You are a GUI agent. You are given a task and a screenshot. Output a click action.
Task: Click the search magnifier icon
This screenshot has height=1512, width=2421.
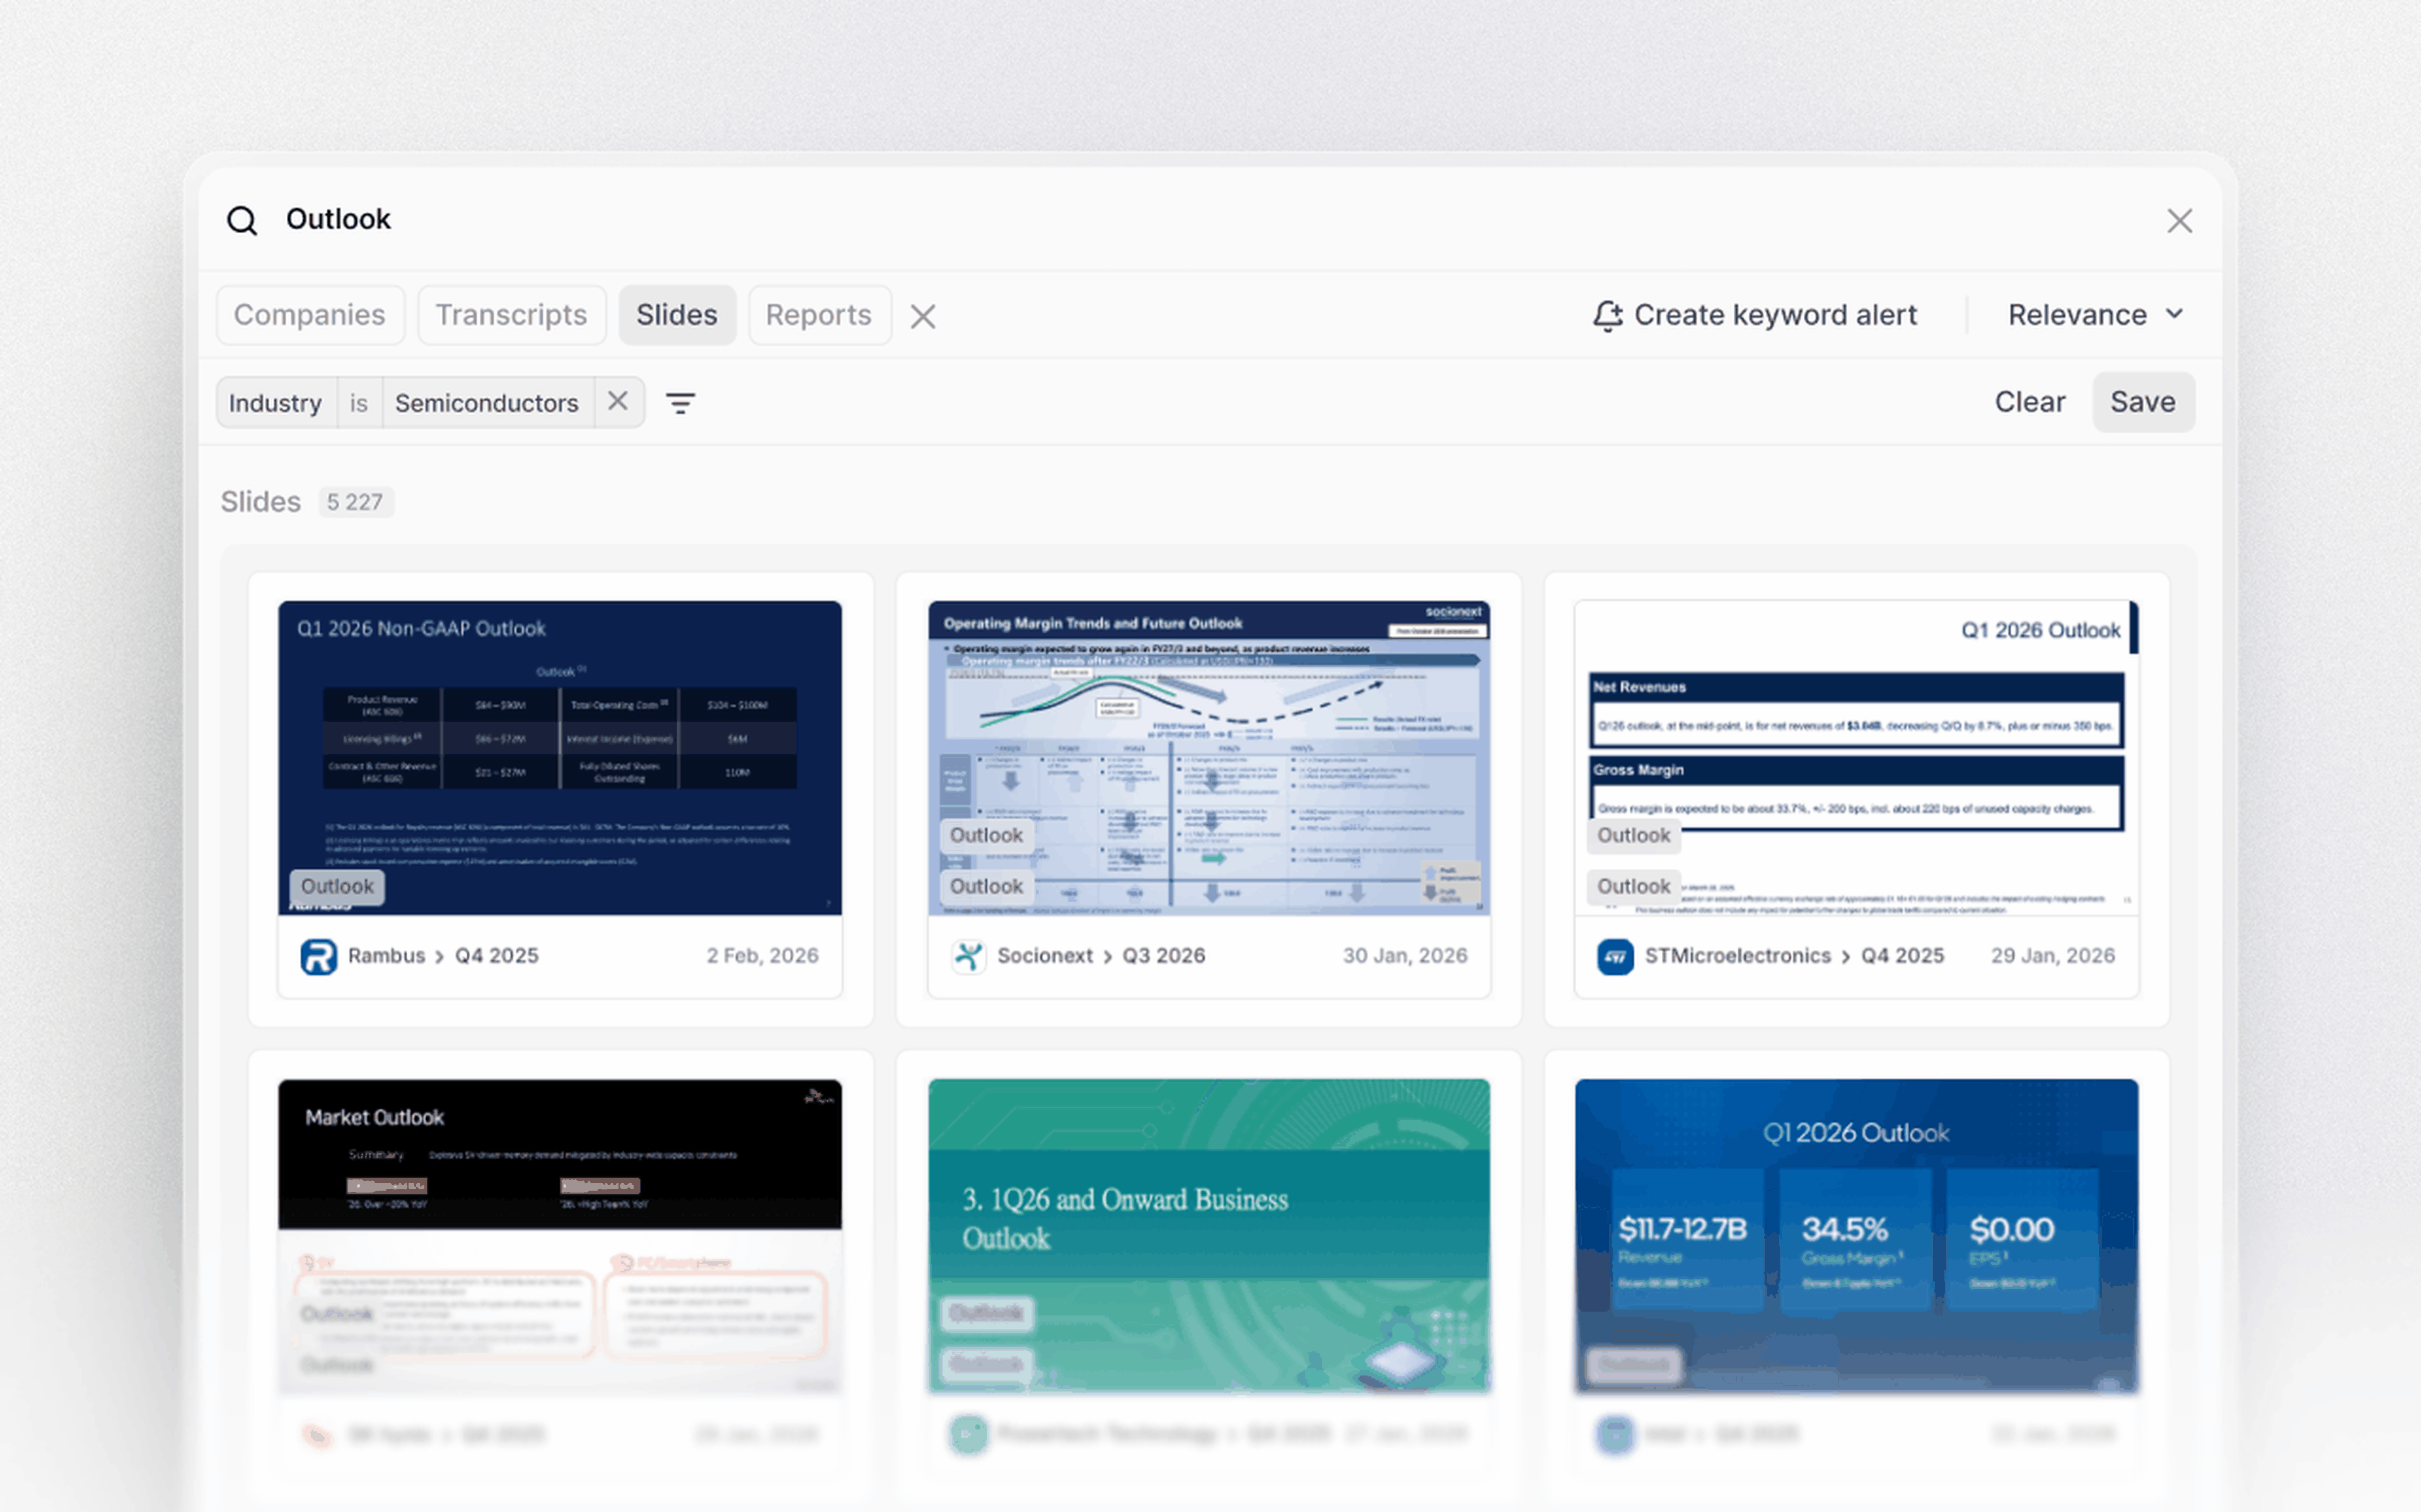pos(242,220)
